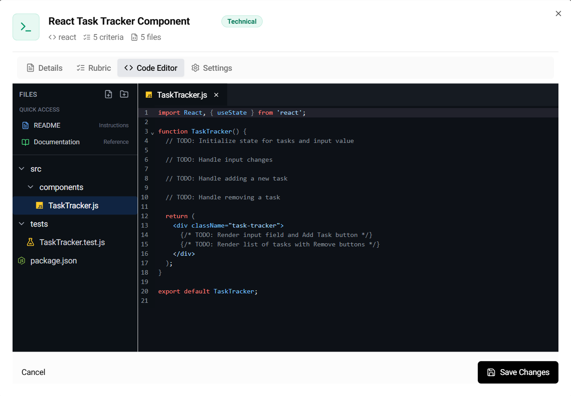Click the terminal icon beside the title
571x396 pixels.
(x=26, y=27)
